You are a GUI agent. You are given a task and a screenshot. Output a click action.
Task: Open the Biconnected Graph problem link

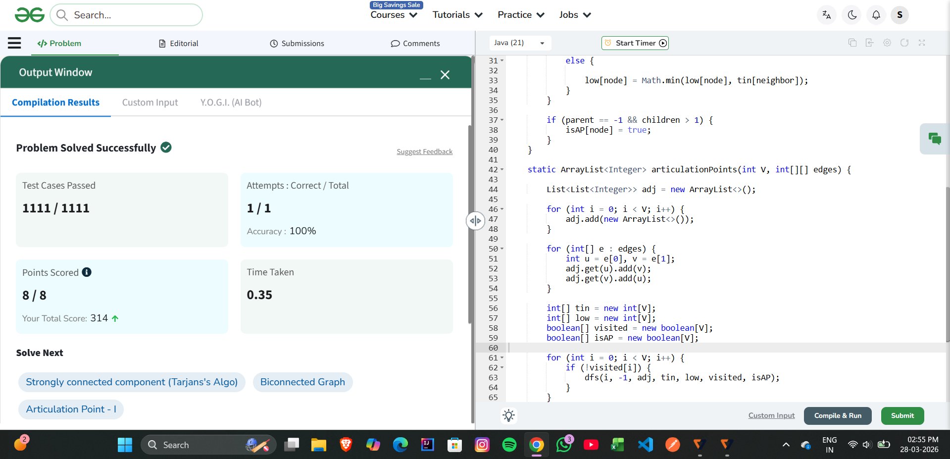302,382
